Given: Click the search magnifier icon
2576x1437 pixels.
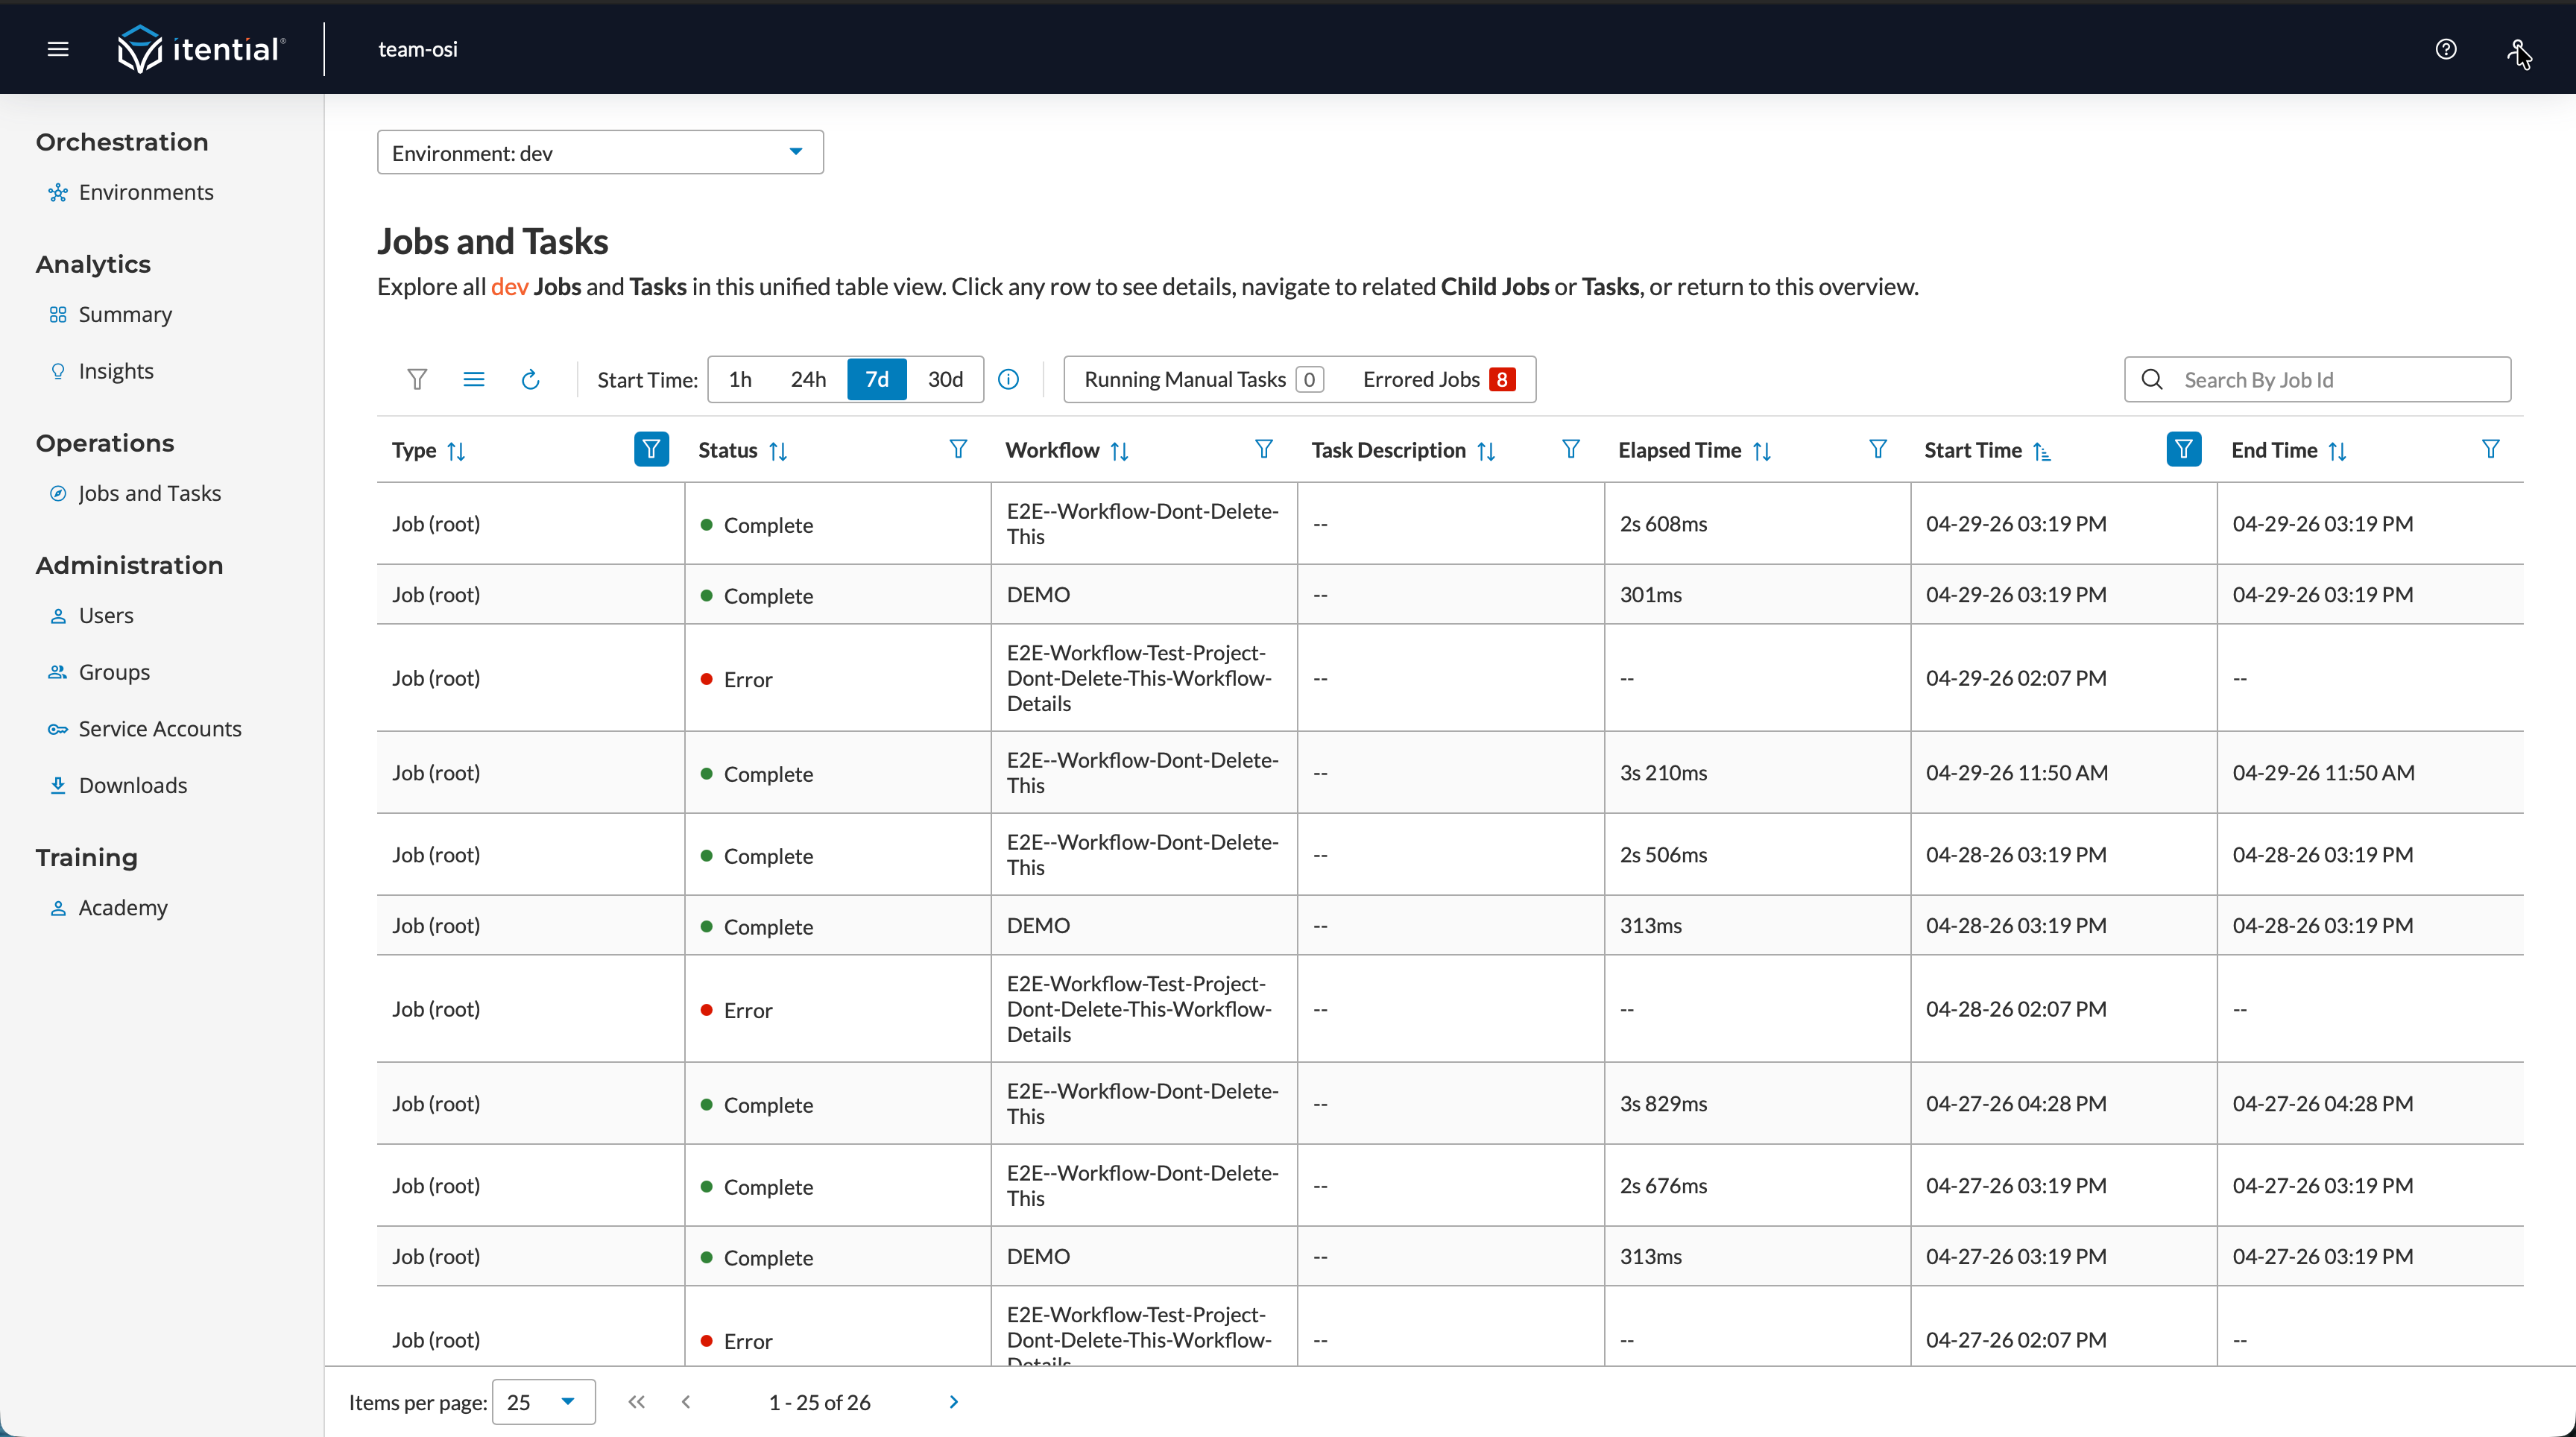Looking at the screenshot, I should coord(2153,379).
